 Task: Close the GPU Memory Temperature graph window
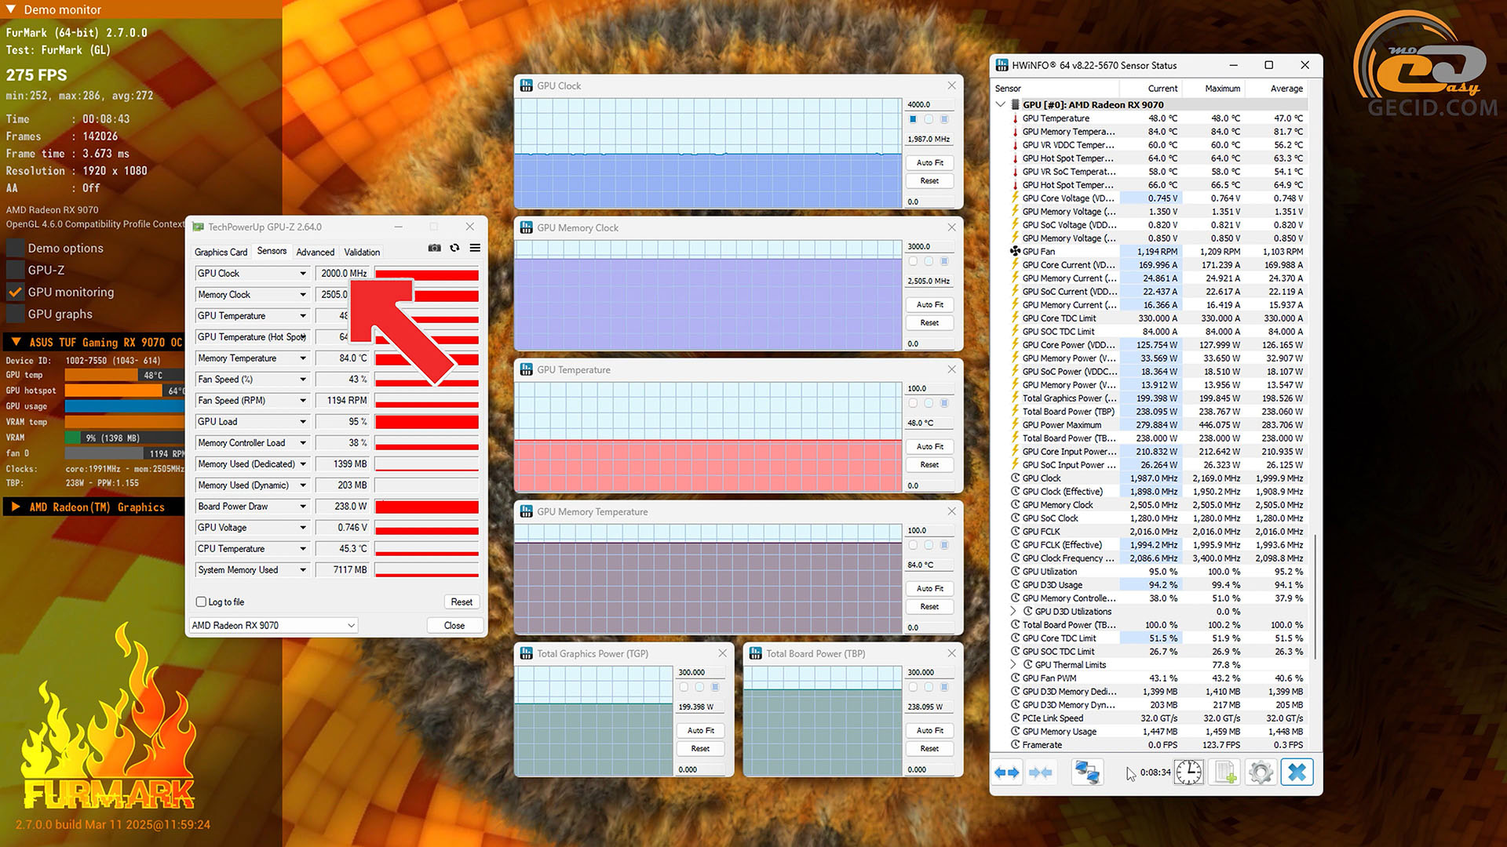pyautogui.click(x=951, y=511)
